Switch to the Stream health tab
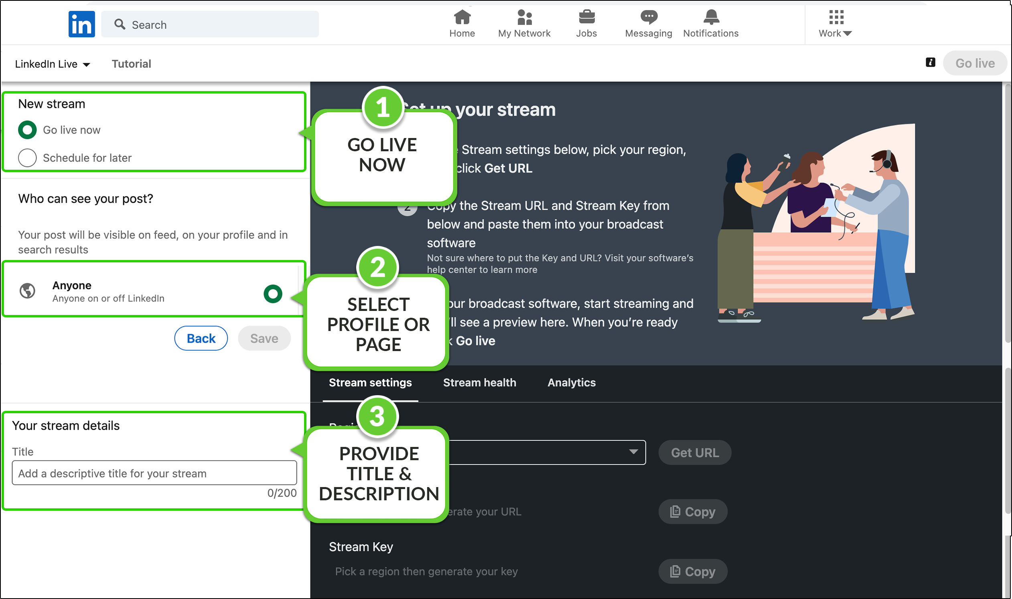1012x599 pixels. pyautogui.click(x=479, y=382)
